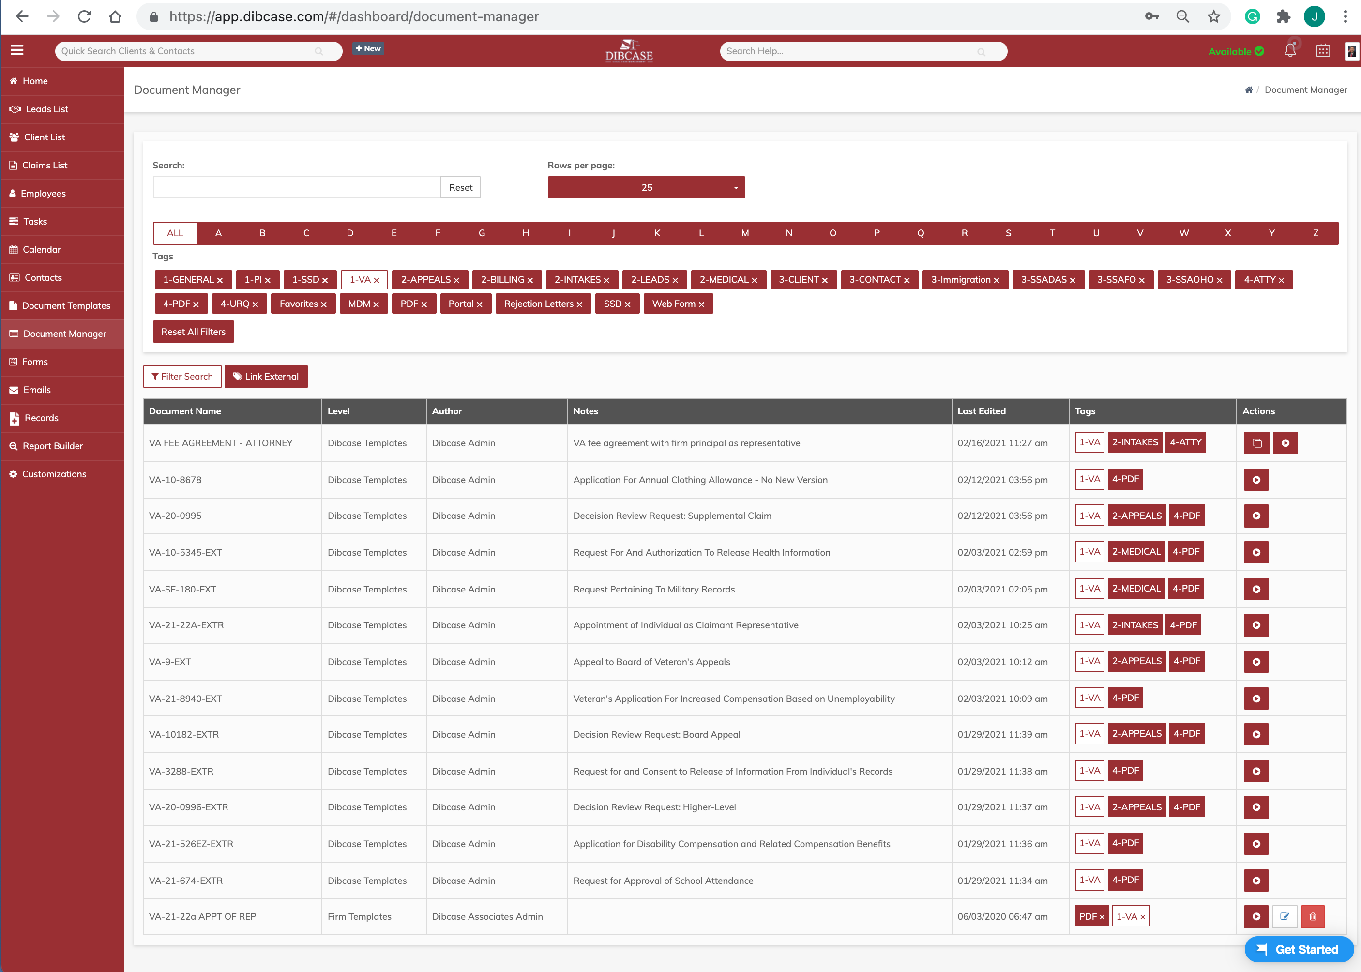Click play icon for VA-10-8678 row

click(x=1256, y=480)
